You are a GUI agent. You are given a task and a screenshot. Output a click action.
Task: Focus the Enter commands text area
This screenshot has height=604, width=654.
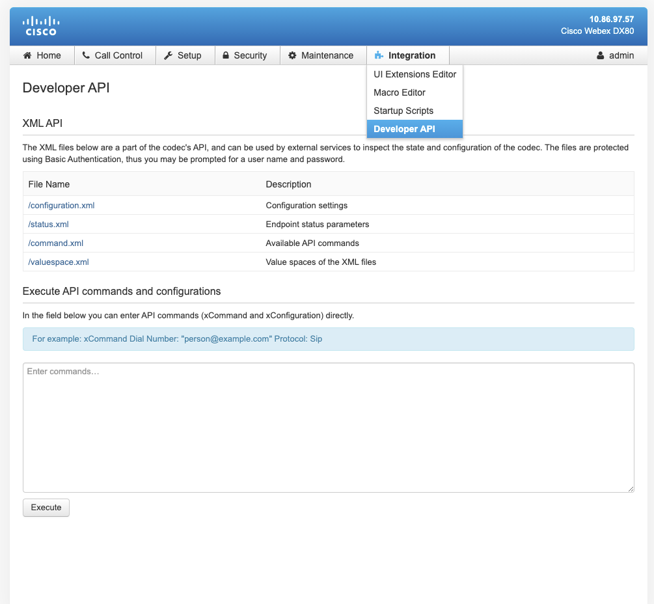(x=328, y=427)
